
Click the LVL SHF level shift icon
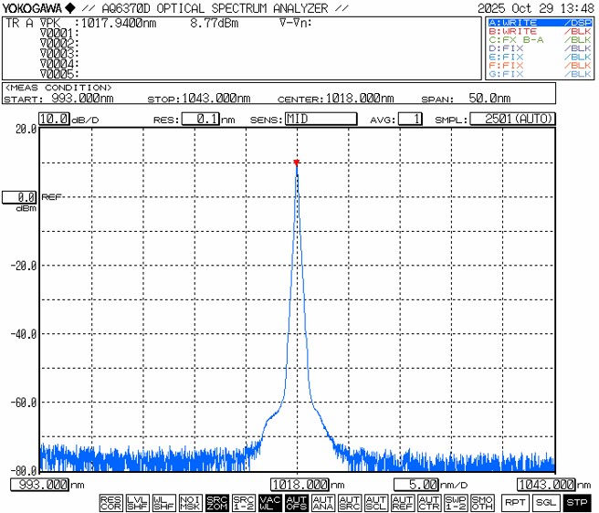pyautogui.click(x=137, y=502)
